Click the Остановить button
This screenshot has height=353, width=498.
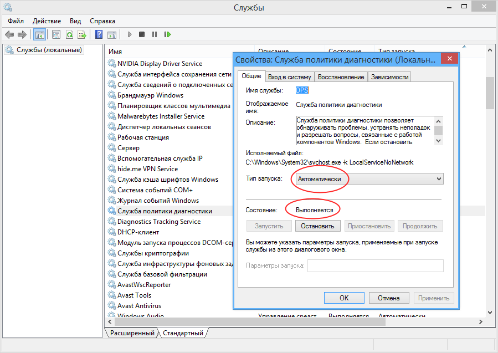(317, 226)
